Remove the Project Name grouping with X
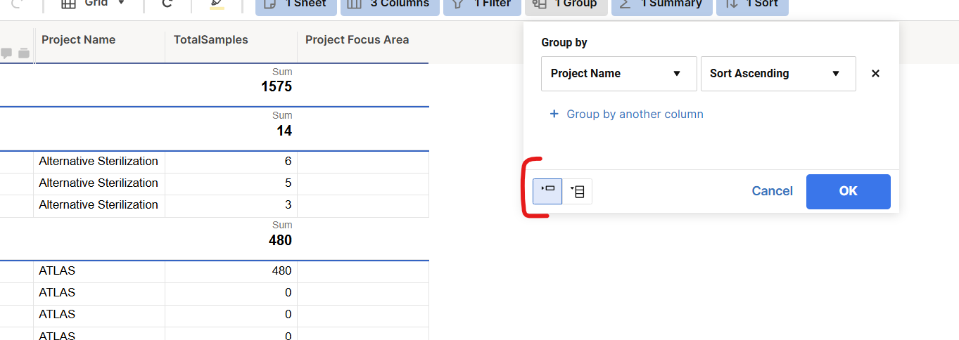The height and width of the screenshot is (340, 959). (875, 74)
